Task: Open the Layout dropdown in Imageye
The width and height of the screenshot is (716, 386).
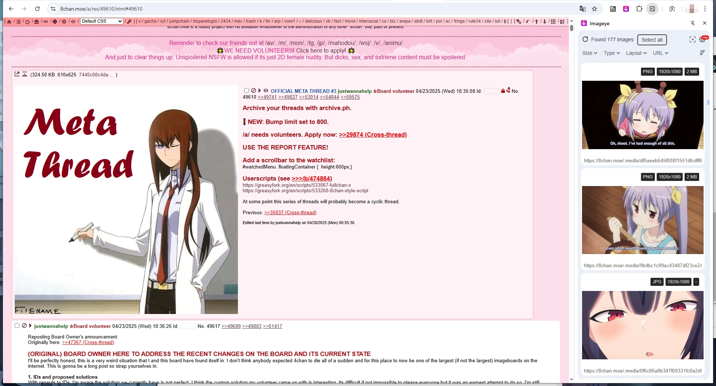Action: 636,53
